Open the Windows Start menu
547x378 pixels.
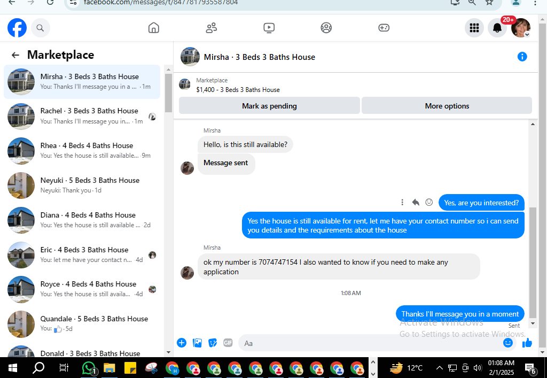point(13,368)
